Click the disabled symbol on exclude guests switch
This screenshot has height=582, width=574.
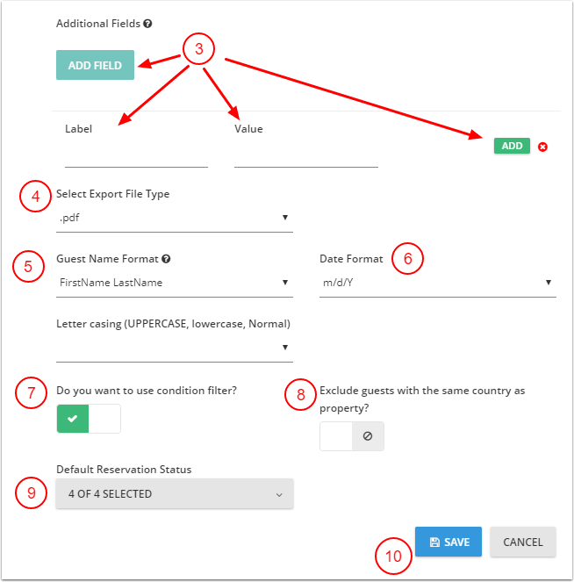pos(368,436)
